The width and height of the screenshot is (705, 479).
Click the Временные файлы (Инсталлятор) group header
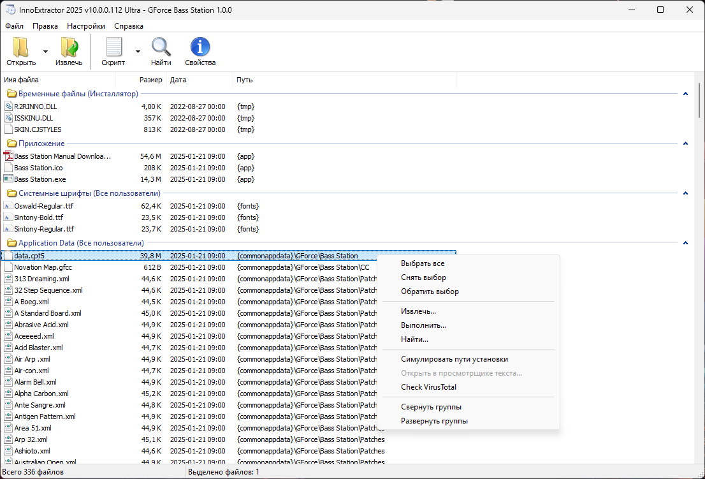(78, 94)
